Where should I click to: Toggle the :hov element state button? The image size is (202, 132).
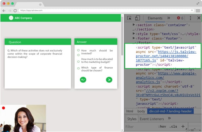162,127
